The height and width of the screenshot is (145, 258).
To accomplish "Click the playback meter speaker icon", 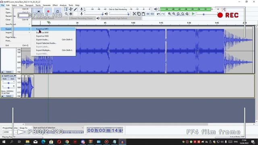I will coord(156,9).
